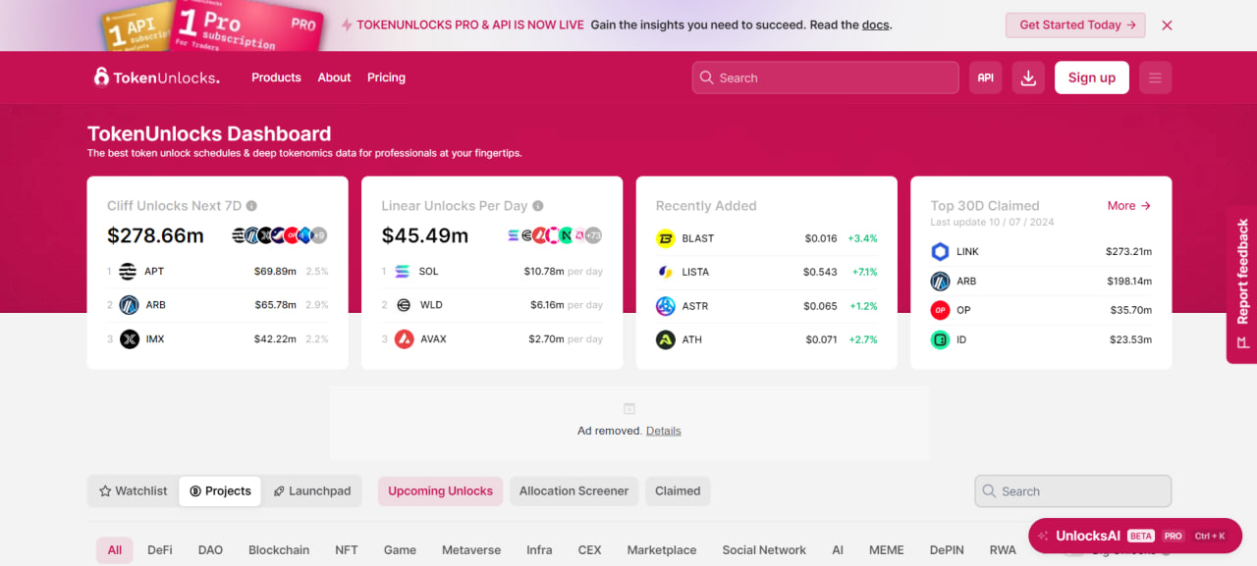Click the header Search field
Image resolution: width=1257 pixels, height=566 pixels.
click(x=825, y=77)
